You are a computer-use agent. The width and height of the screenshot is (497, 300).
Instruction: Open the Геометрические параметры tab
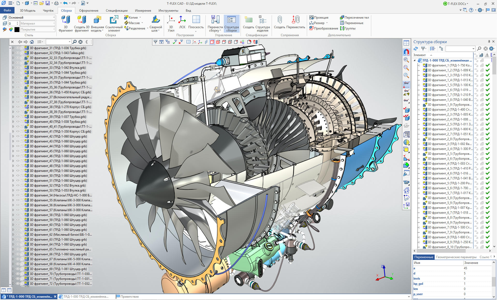tap(456, 257)
